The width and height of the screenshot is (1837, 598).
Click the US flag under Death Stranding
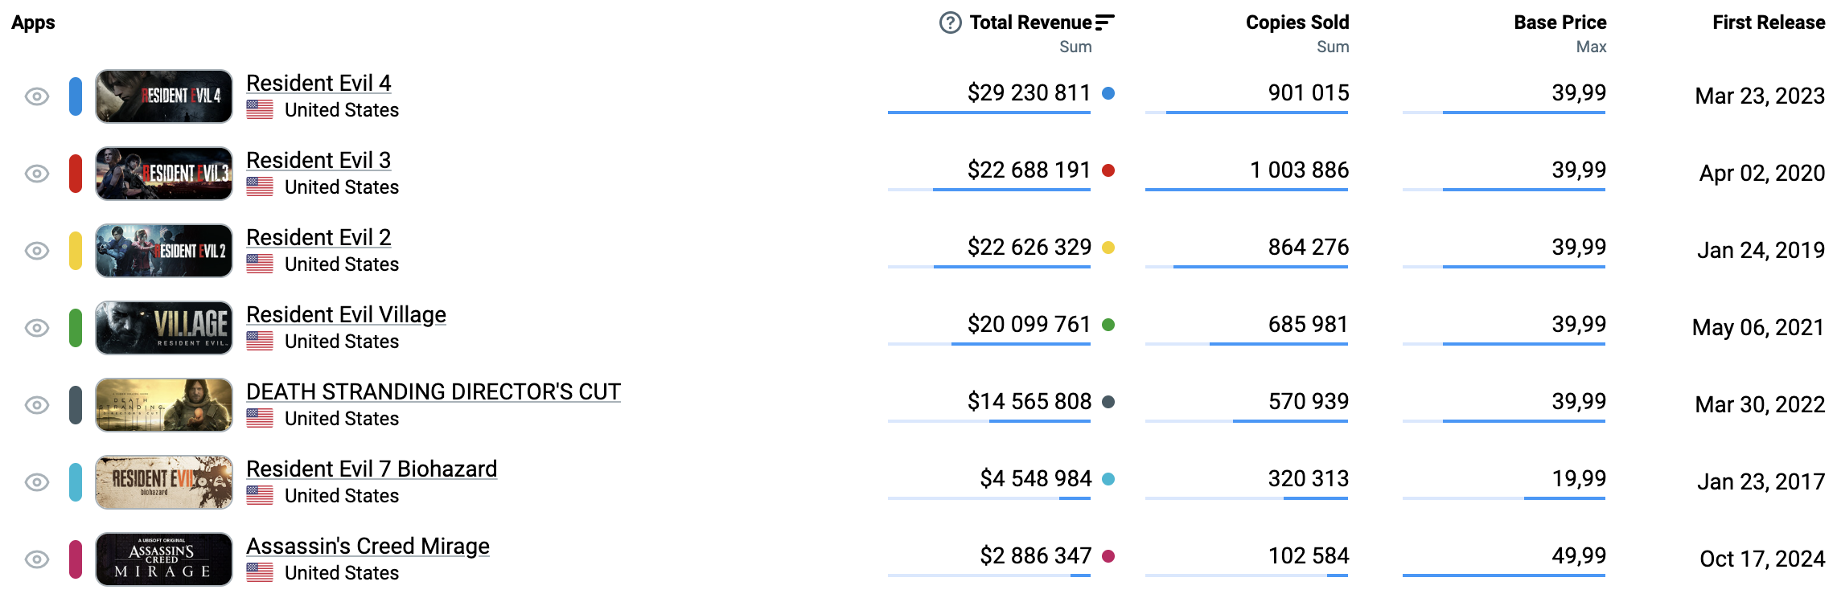coord(260,418)
